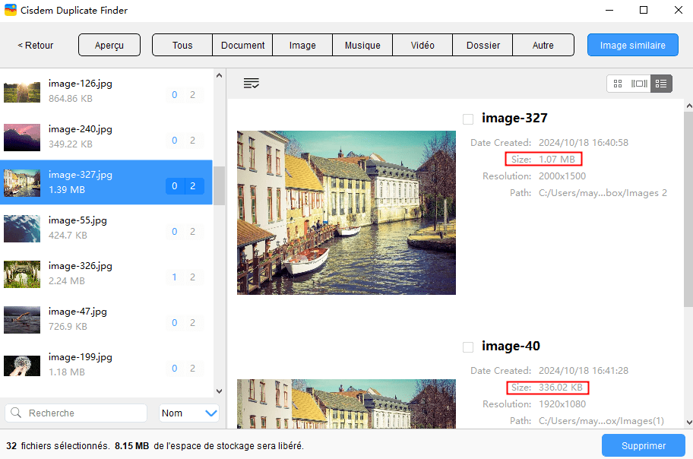Screen dimensions: 693x459
Task: Click the Supprimer button
Action: [x=644, y=446]
